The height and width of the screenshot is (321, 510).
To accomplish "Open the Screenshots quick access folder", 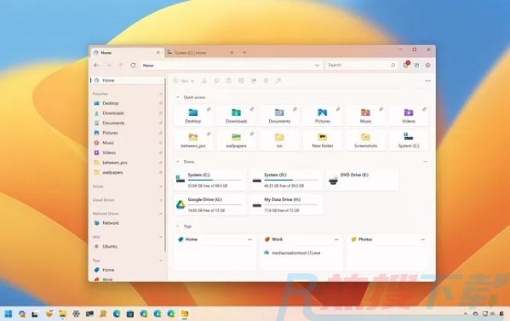I will click(x=365, y=140).
